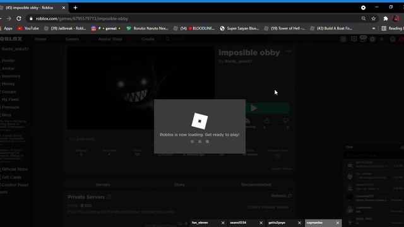
Task: Open the YouTube bookmark
Action: click(x=28, y=28)
